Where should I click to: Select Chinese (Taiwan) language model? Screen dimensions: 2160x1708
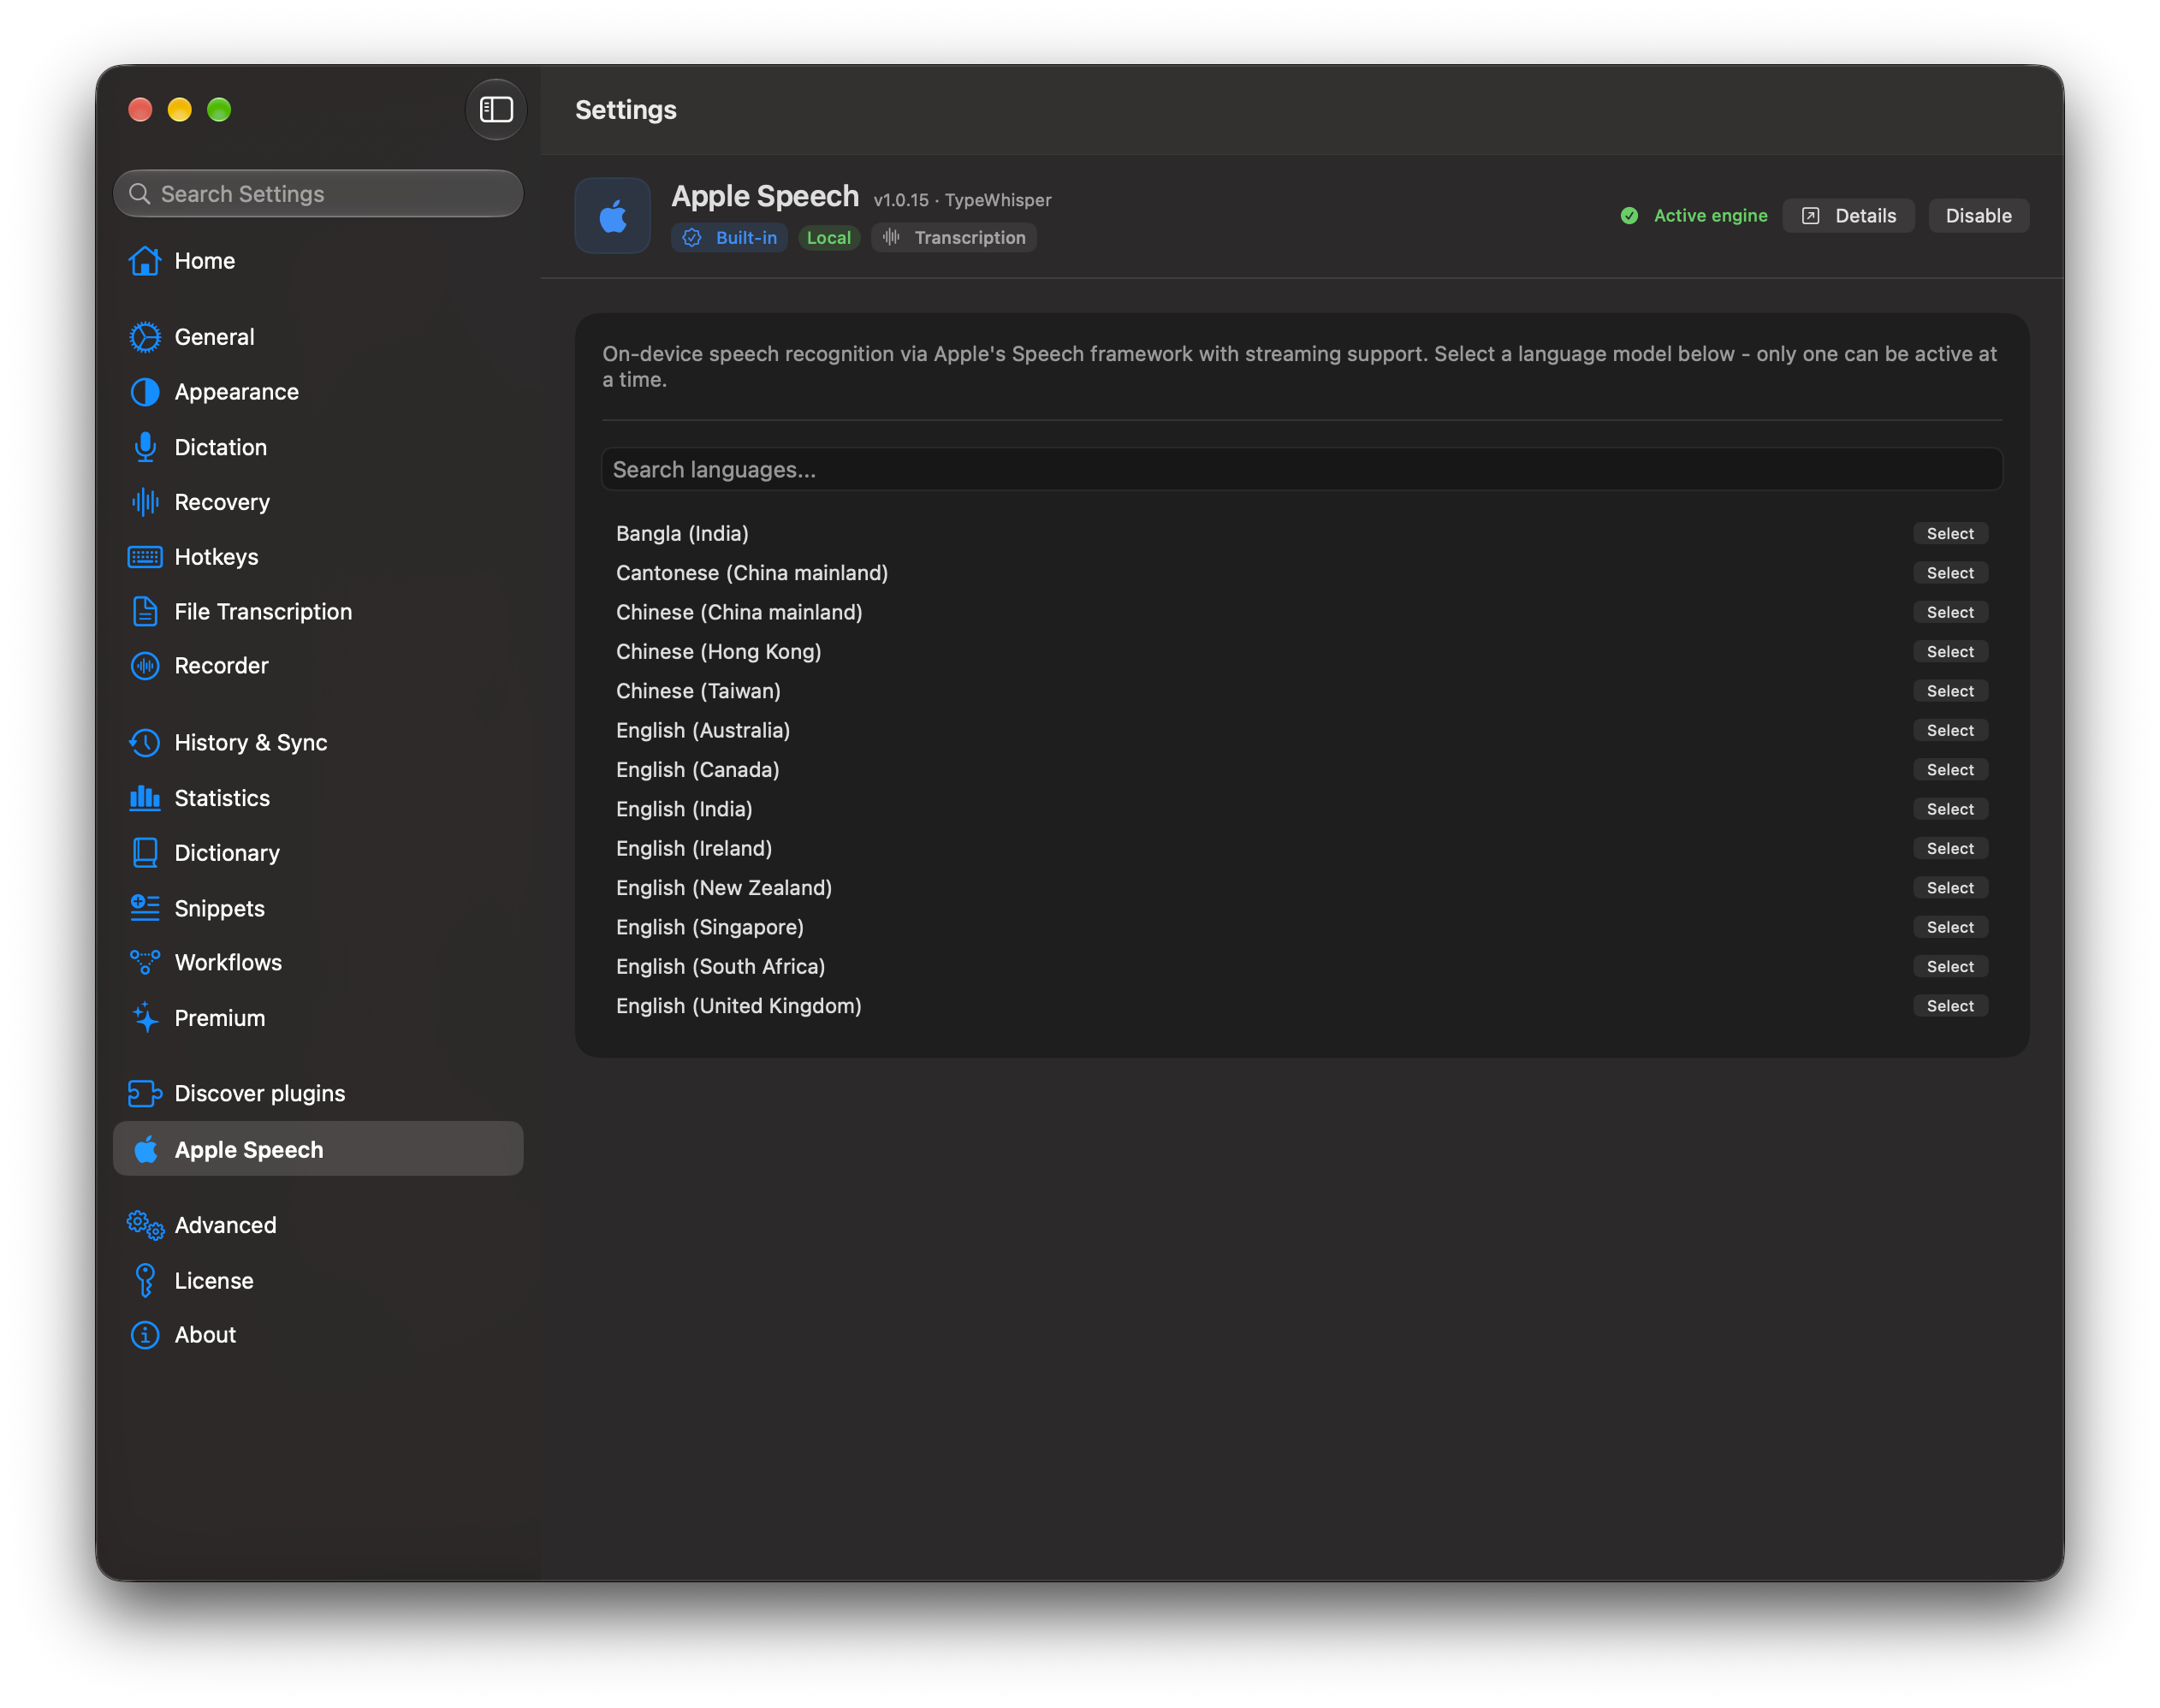tap(1950, 691)
